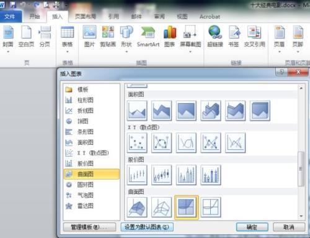The height and width of the screenshot is (238, 310).
Task: Choose 雷达图 in chart category list
Action: point(92,206)
